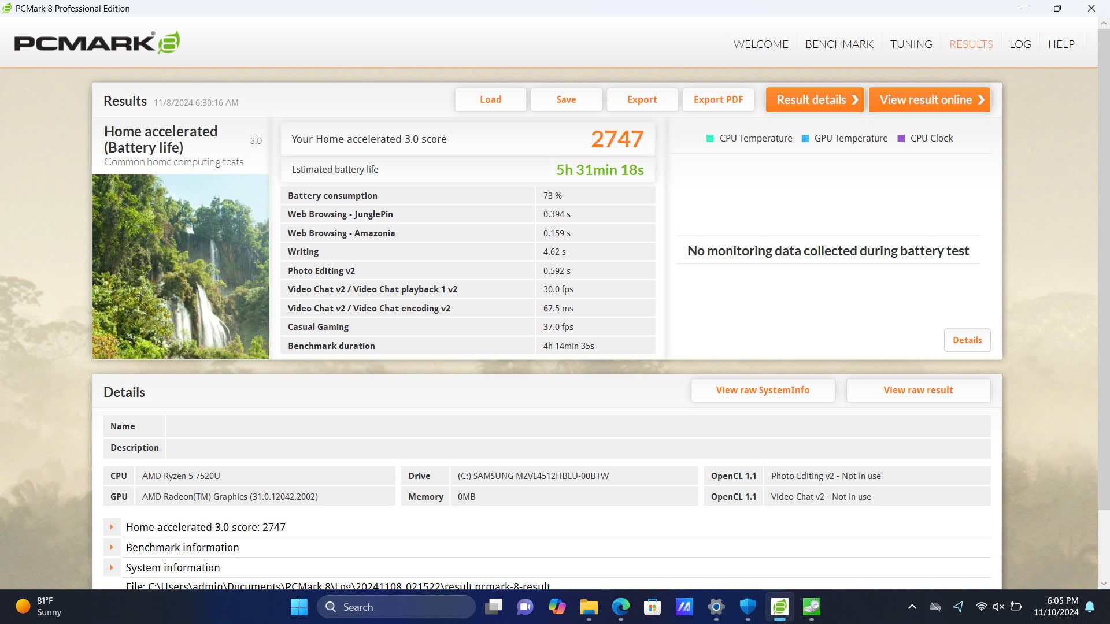Screen dimensions: 1110x624
Task: Toggle GPU Temperature legend swatch
Action: point(805,138)
